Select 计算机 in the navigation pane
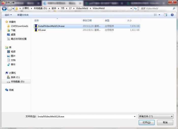 point(12,73)
